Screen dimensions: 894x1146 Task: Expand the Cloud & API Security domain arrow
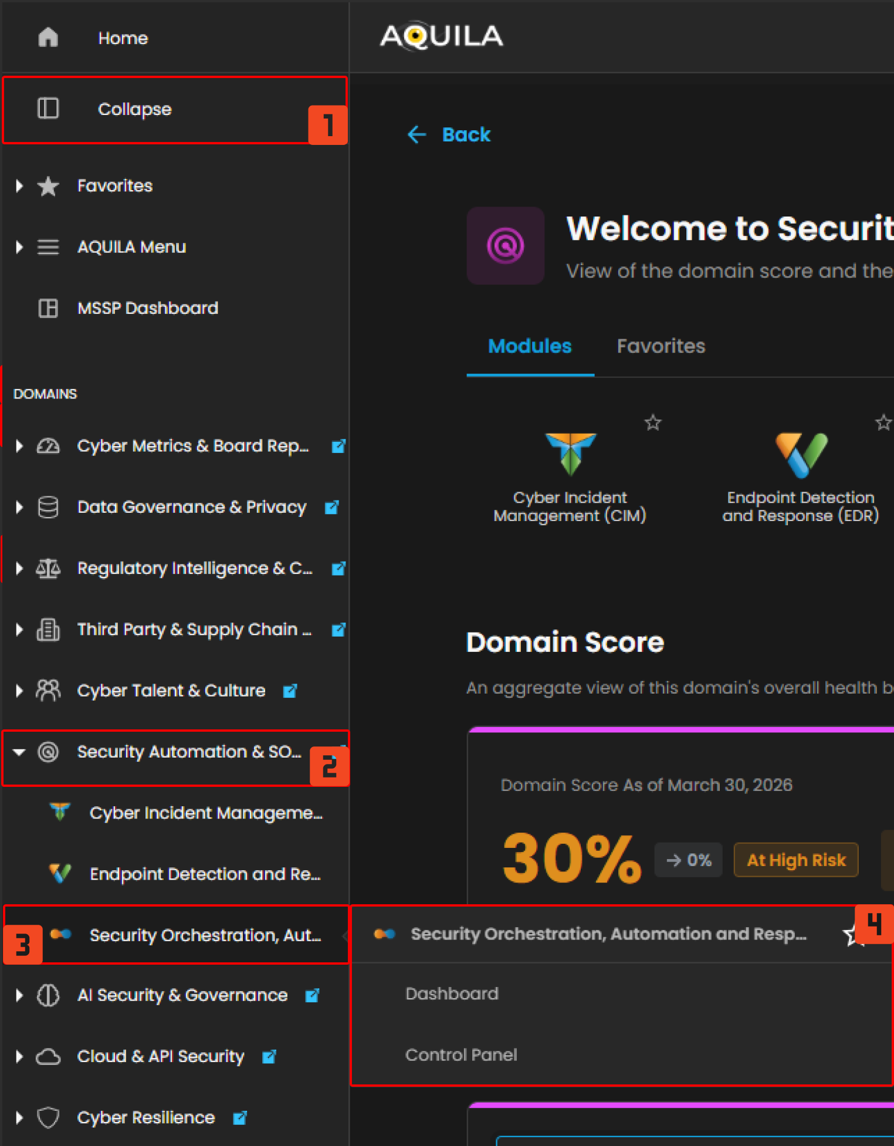(19, 1057)
